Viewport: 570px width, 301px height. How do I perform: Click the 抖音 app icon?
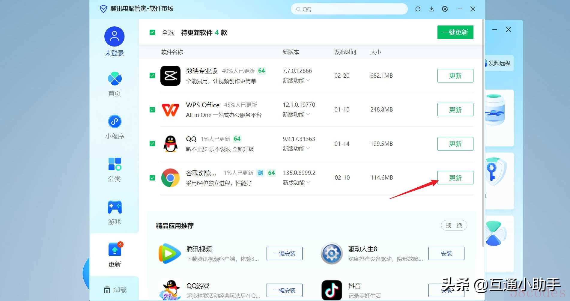pos(332,290)
